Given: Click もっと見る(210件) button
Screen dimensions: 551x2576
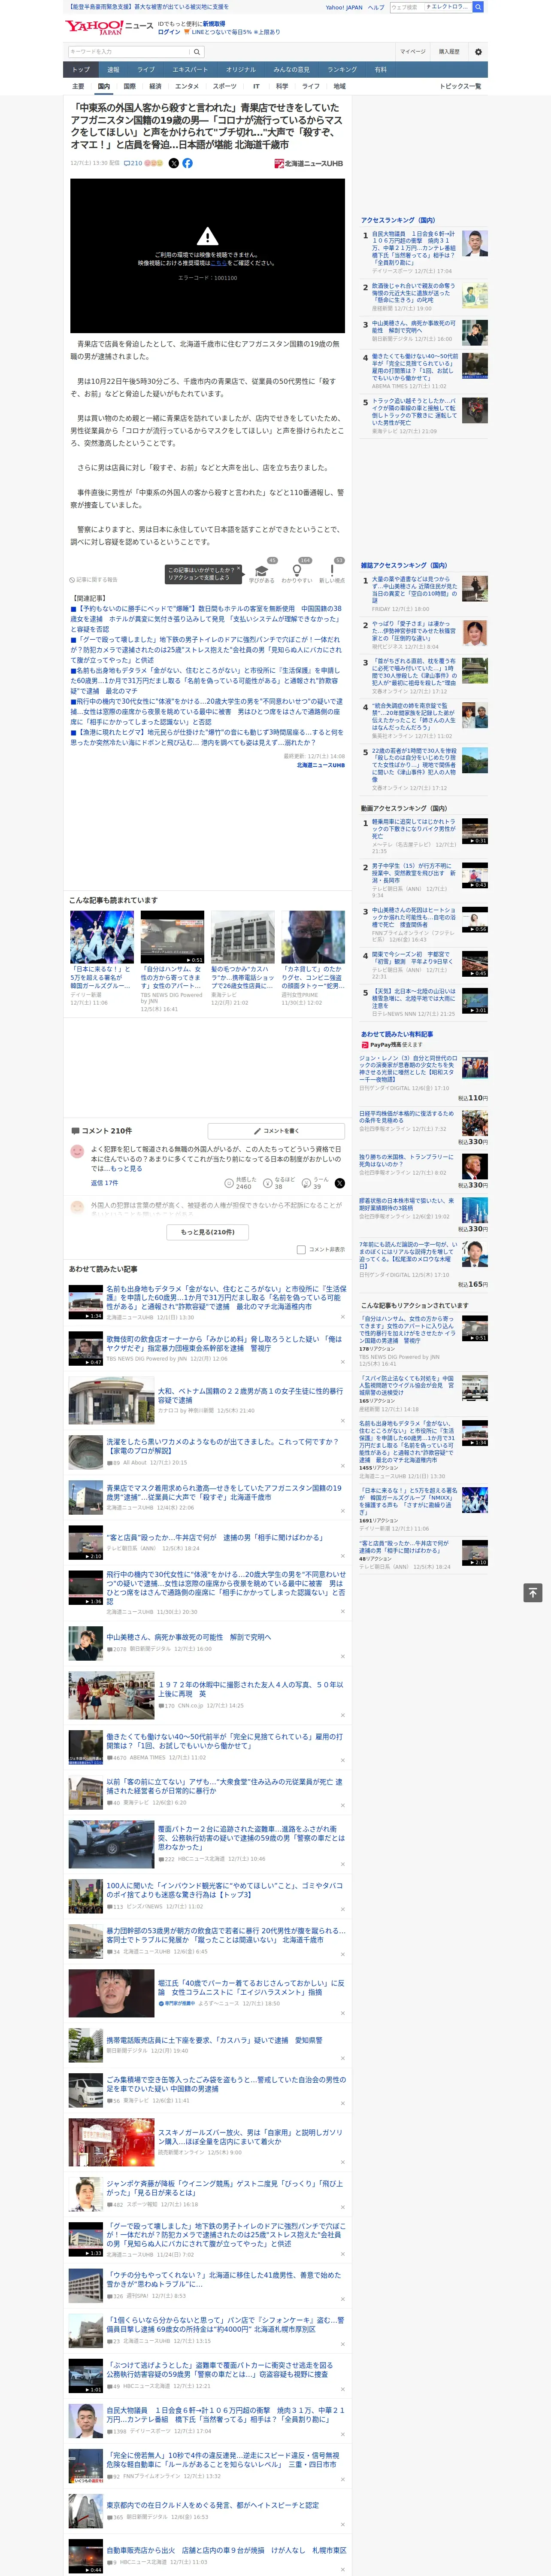Looking at the screenshot, I should click(x=208, y=1232).
